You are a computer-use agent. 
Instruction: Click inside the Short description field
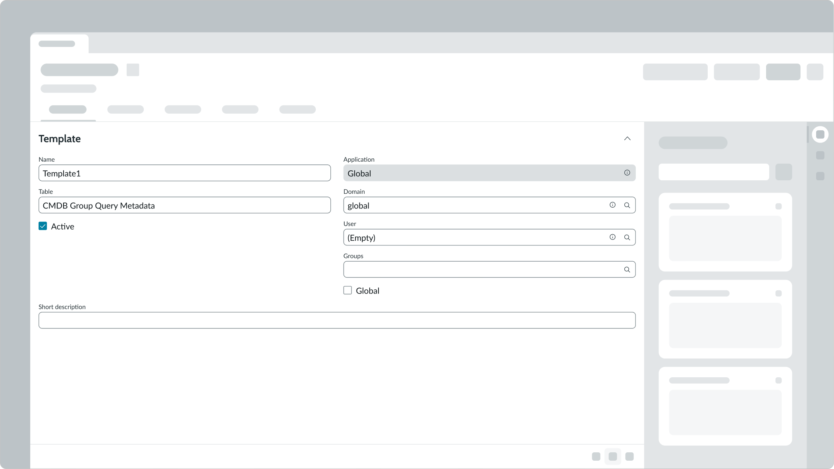point(337,320)
